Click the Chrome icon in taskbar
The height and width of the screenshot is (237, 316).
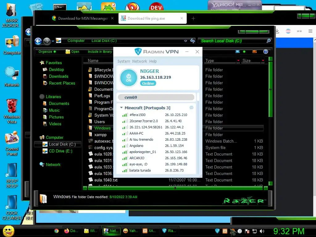56,231
